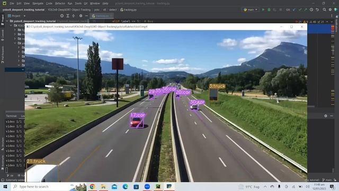
Task: Commit changes with green checkmark icon
Action: 300,10
